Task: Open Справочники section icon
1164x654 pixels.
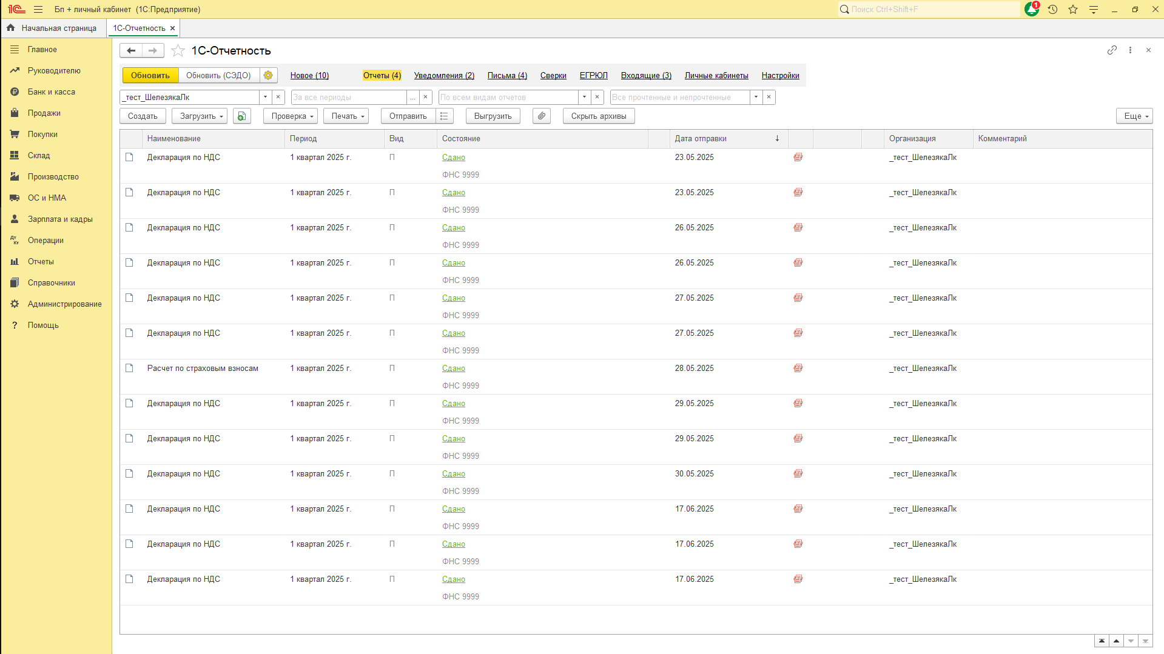Action: [x=15, y=282]
